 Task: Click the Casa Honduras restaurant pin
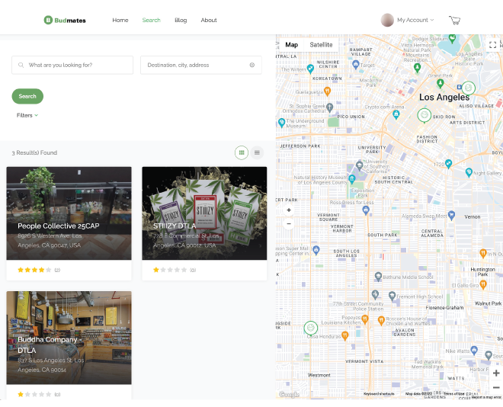(344, 335)
